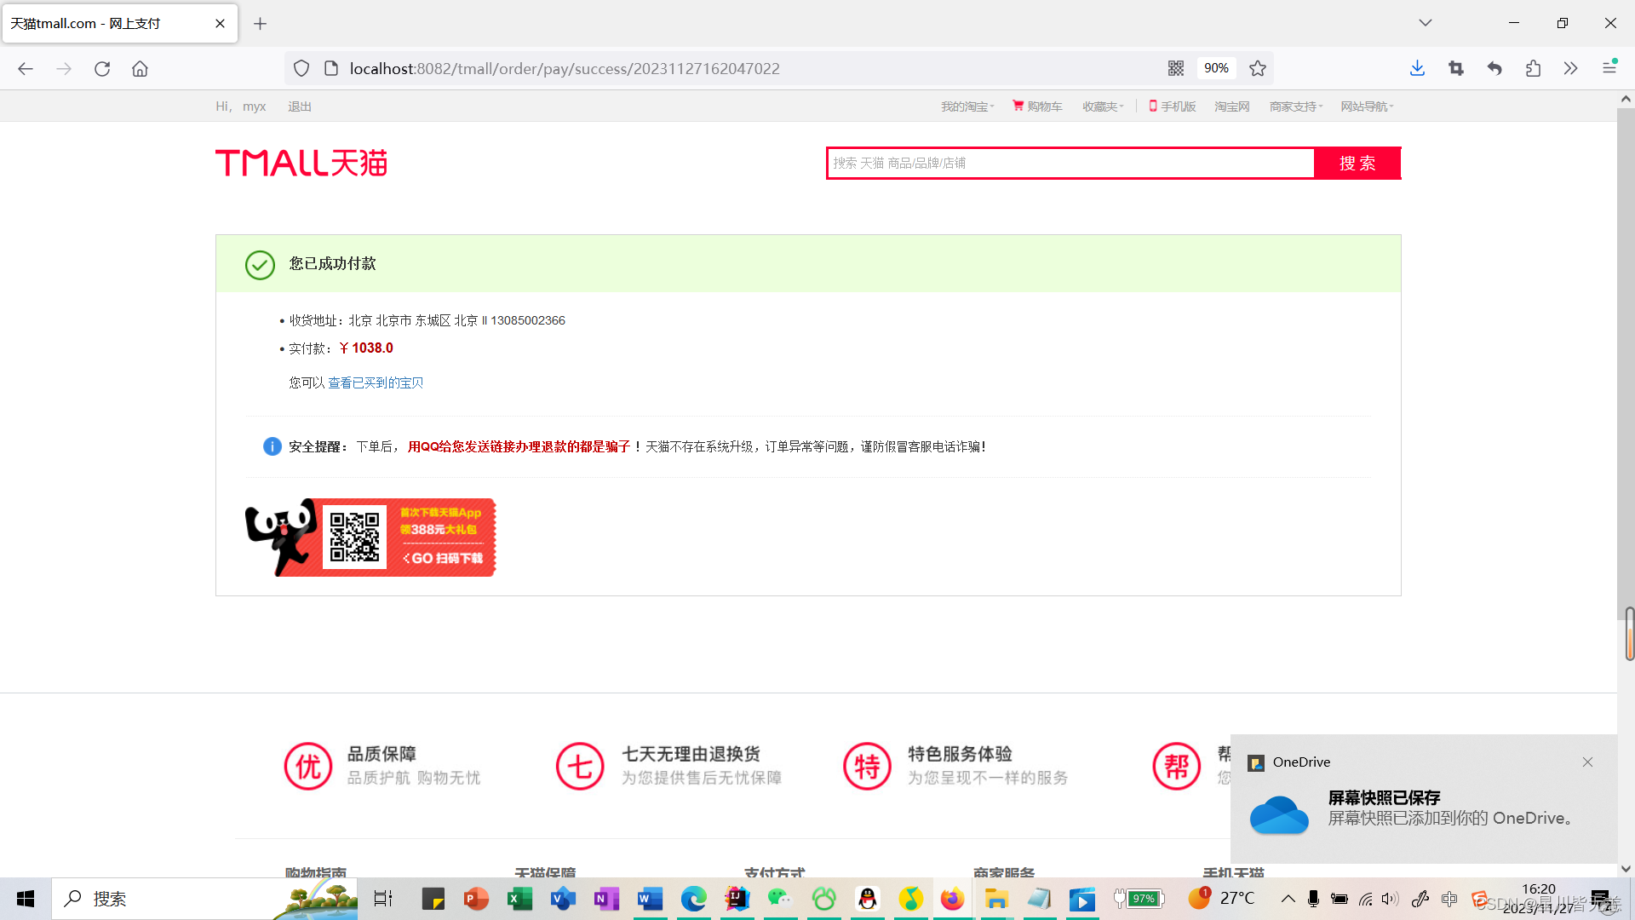Open the volume control in tray
This screenshot has height=920, width=1635.
1390,899
